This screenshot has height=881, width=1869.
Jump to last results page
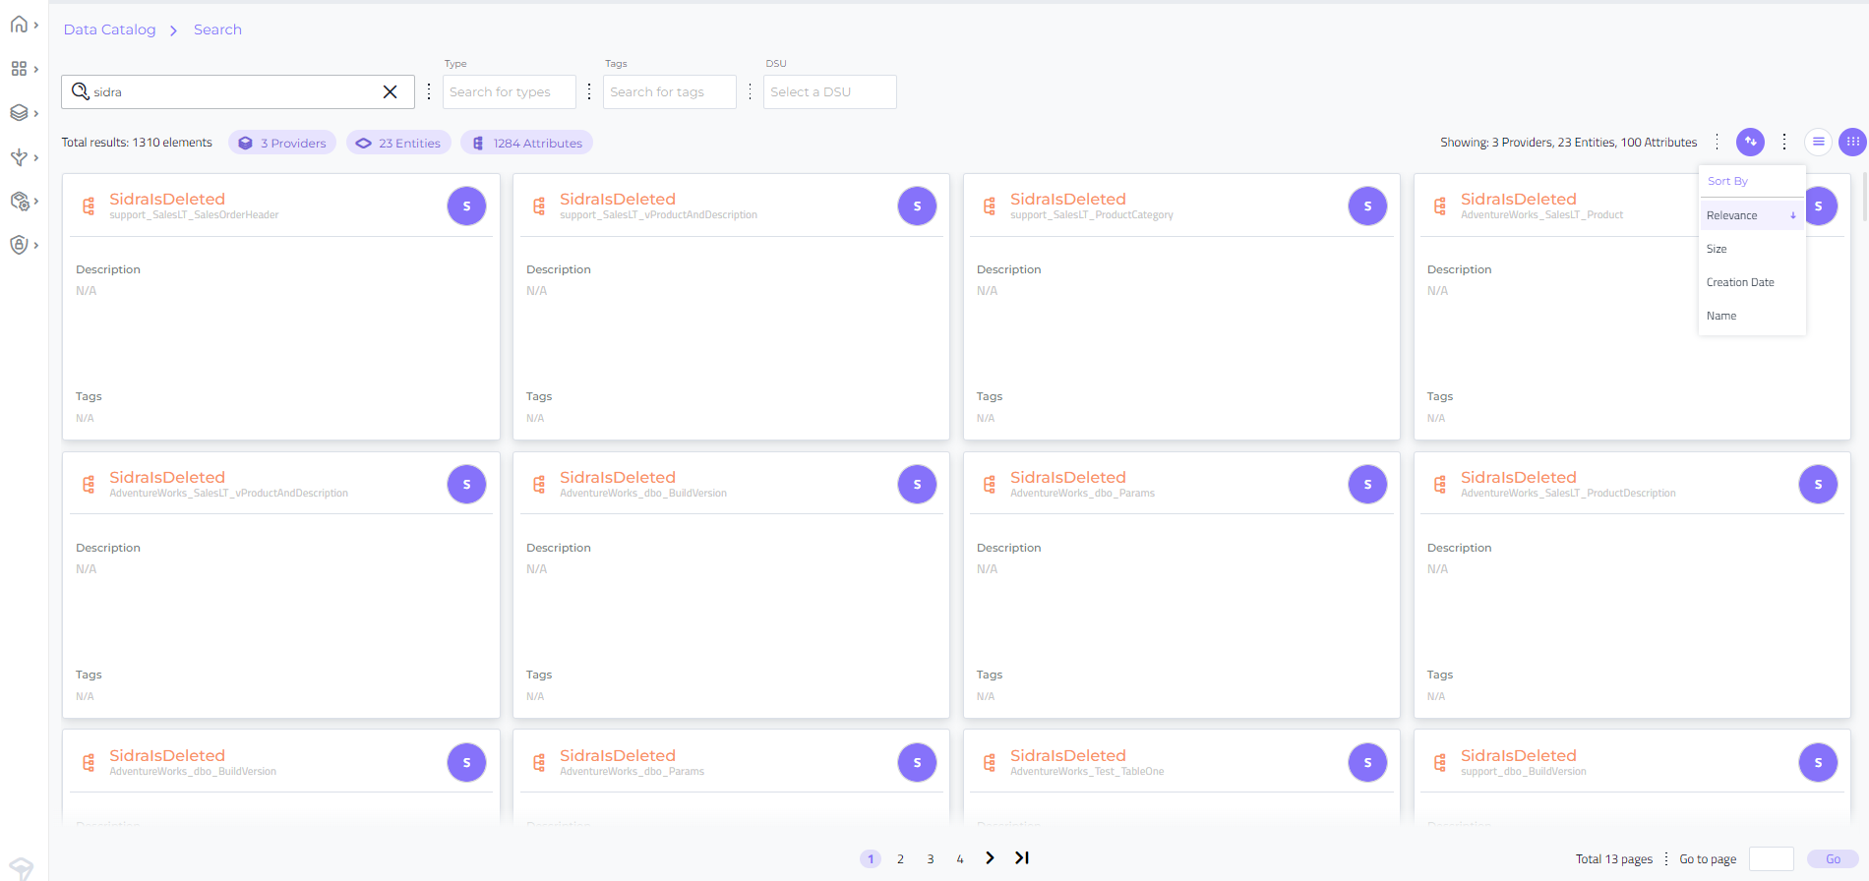(x=1022, y=857)
